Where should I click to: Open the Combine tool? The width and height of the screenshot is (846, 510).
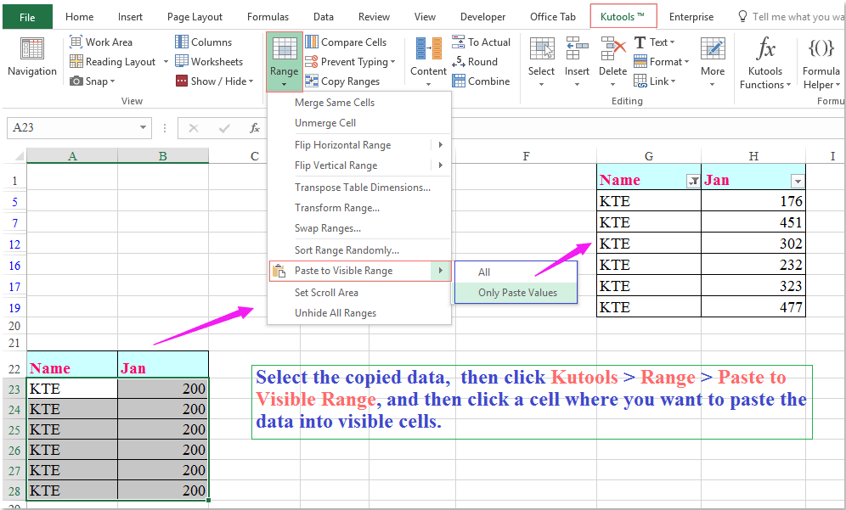point(482,81)
